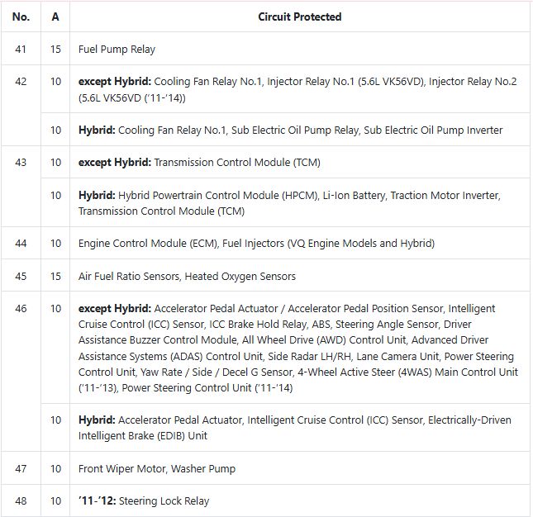Click the 'Circuit Protected' column header
Viewport: 533px width, 517px height.
pyautogui.click(x=299, y=17)
